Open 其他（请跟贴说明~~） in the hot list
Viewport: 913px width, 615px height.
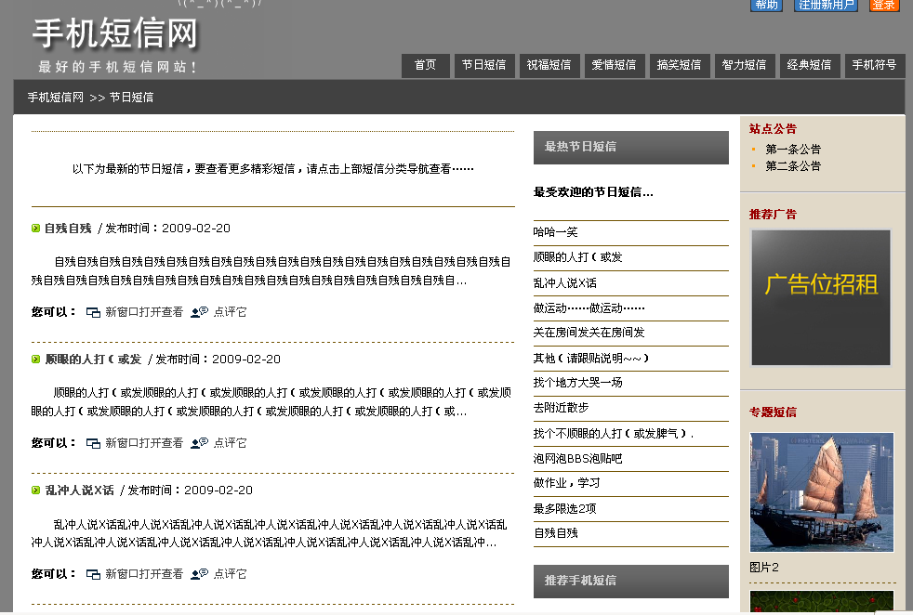click(x=591, y=359)
